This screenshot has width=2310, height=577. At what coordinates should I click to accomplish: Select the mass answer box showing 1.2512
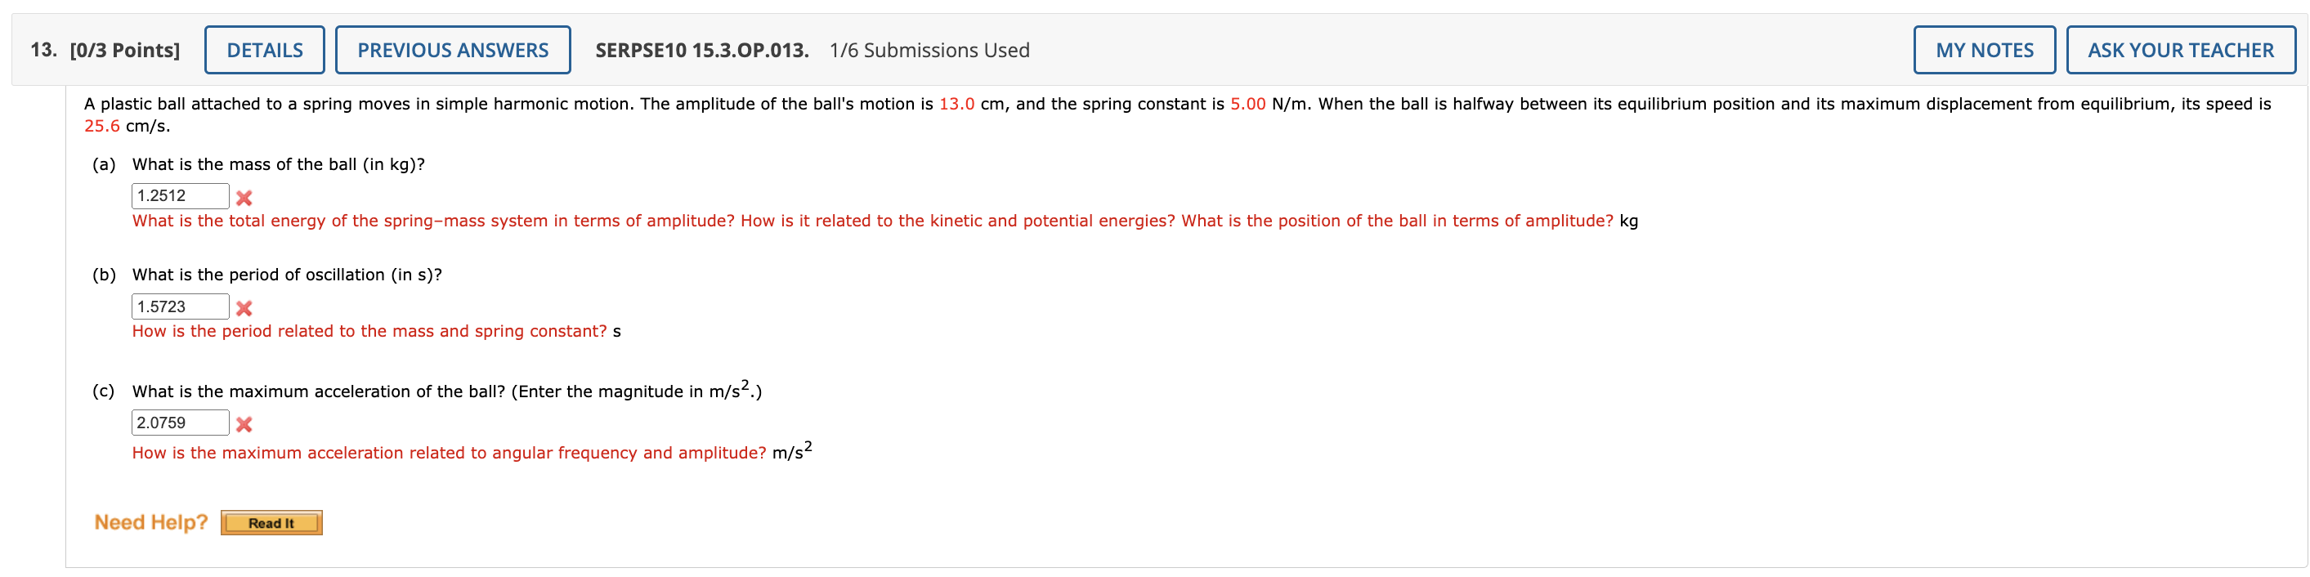tap(181, 195)
